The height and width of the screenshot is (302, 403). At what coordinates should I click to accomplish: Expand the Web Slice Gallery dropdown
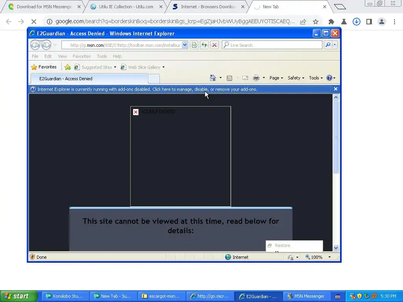(163, 67)
